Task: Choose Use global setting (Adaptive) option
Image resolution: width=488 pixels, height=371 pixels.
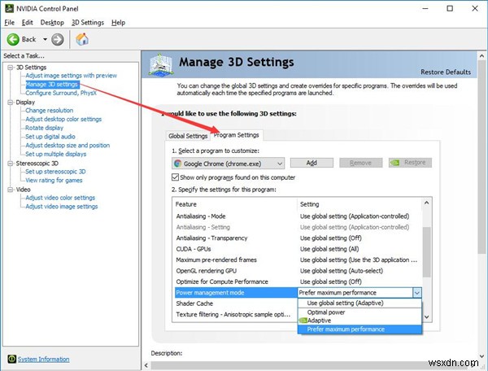Action: point(359,303)
